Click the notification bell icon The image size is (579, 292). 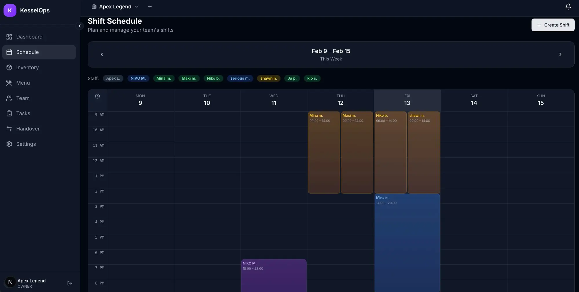(x=568, y=7)
